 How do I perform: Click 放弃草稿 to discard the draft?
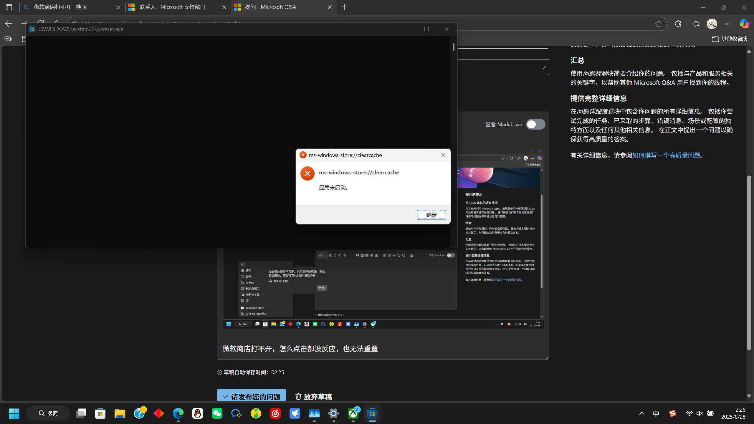314,397
